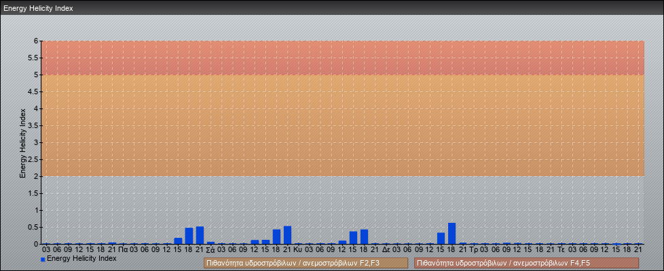664x271 pixels.
Task: Click the Κυ day label on x-axis
Action: (x=297, y=250)
